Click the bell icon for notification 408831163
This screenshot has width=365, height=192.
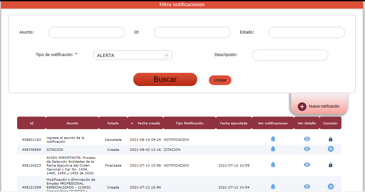point(273,139)
